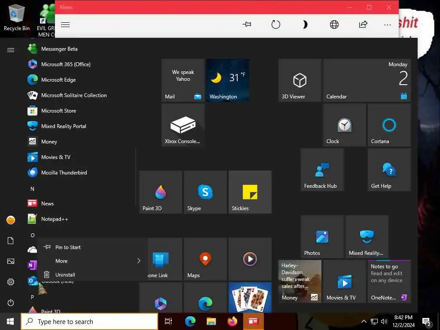Open the News app hamburger menu
Image resolution: width=440 pixels, height=330 pixels.
click(65, 24)
